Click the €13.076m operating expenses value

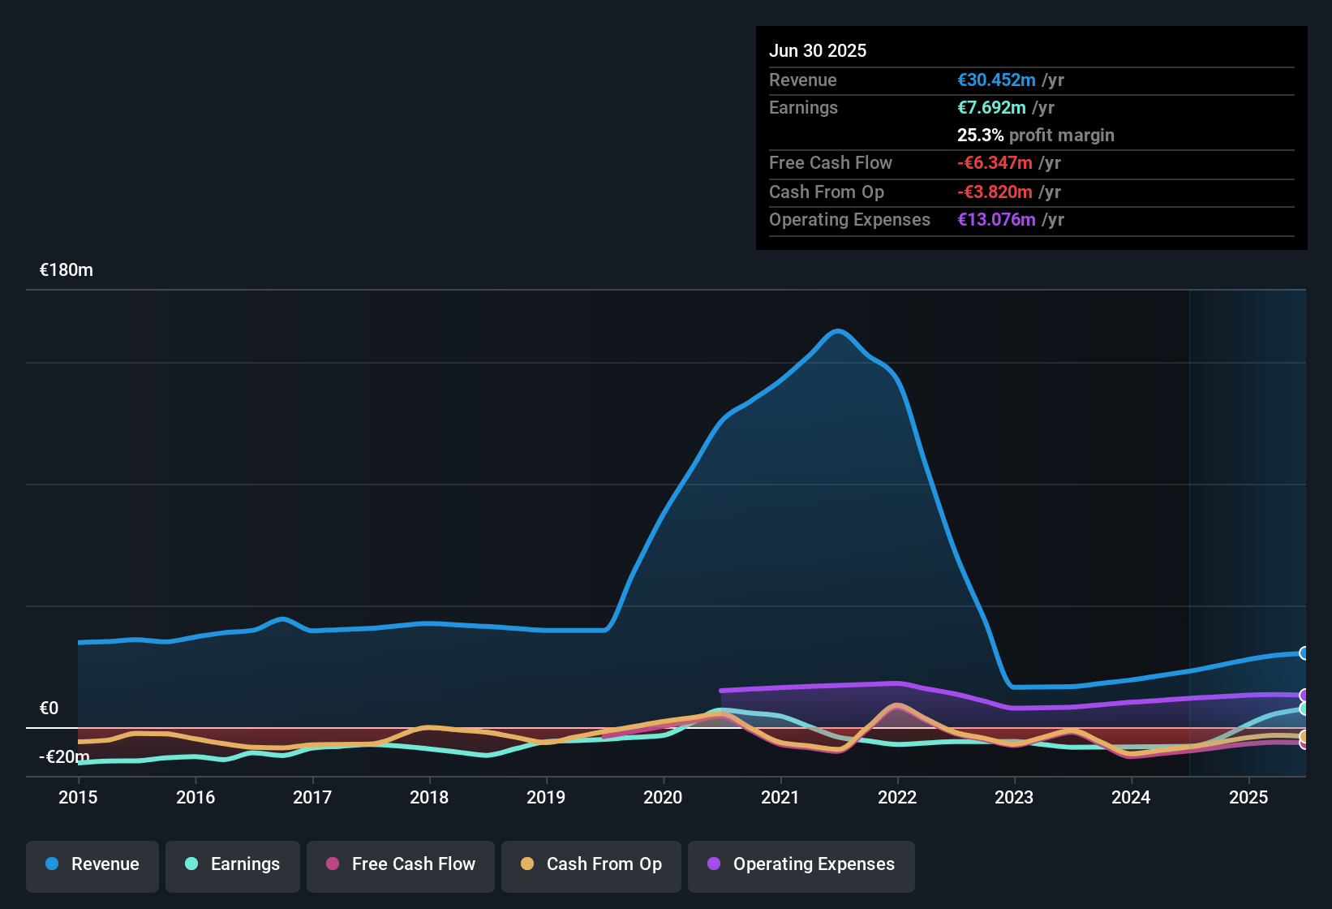click(x=996, y=220)
